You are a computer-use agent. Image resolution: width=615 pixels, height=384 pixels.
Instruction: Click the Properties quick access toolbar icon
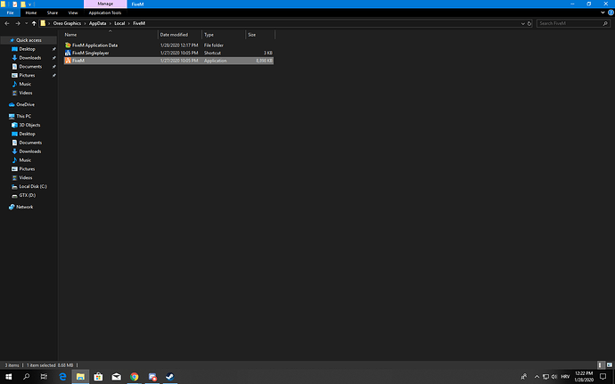15,4
